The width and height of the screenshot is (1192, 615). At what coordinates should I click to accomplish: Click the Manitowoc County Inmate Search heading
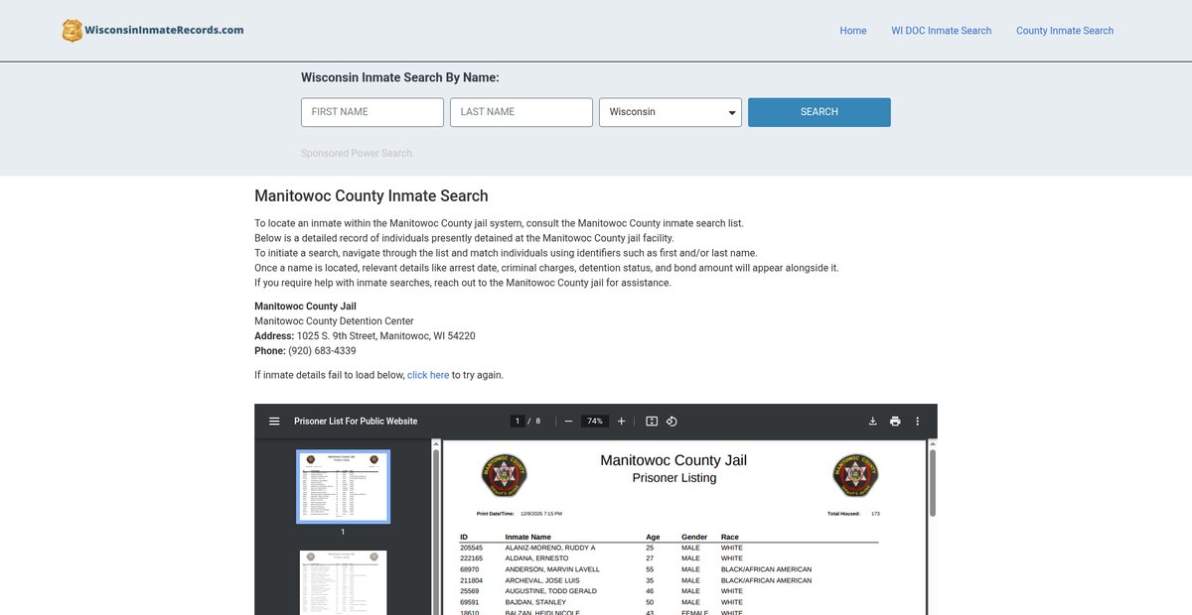pos(372,196)
